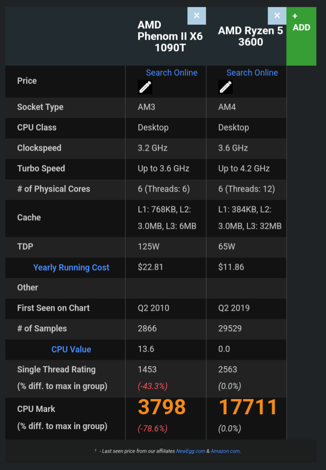The width and height of the screenshot is (326, 470).
Task: Open Search Online link under Phenom II X6
Action: (171, 72)
